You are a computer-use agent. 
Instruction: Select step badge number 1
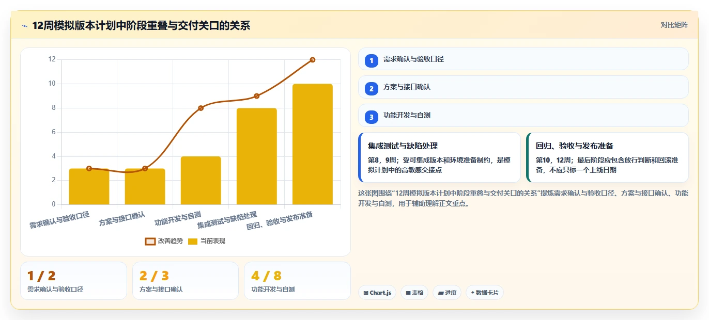click(x=371, y=60)
